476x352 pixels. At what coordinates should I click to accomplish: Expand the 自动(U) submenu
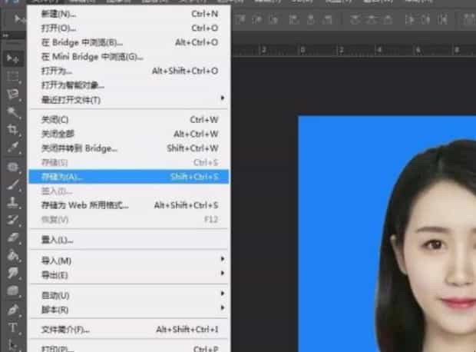click(129, 295)
